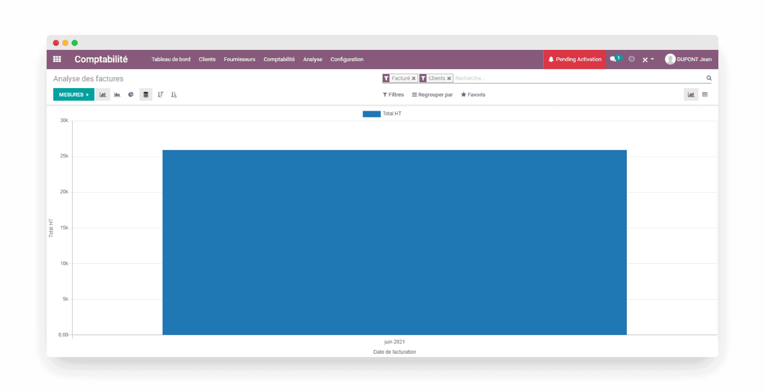Switch to pivot table view
Screen dimensions: 765x392
705,95
